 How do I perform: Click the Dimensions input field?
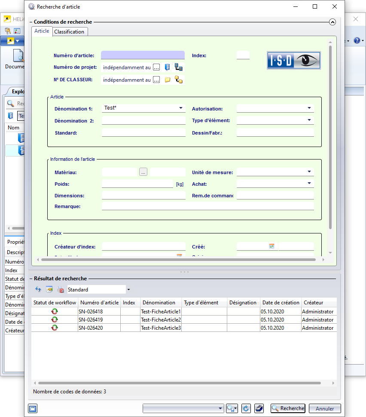(143, 196)
